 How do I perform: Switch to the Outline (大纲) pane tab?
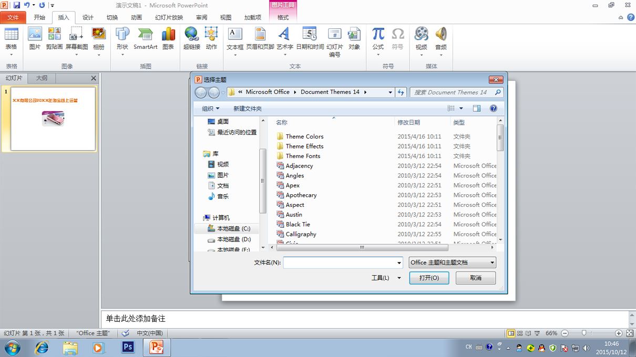coord(42,78)
